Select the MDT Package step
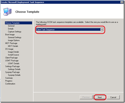This screenshot has height=103, width=125. coord(11,43)
